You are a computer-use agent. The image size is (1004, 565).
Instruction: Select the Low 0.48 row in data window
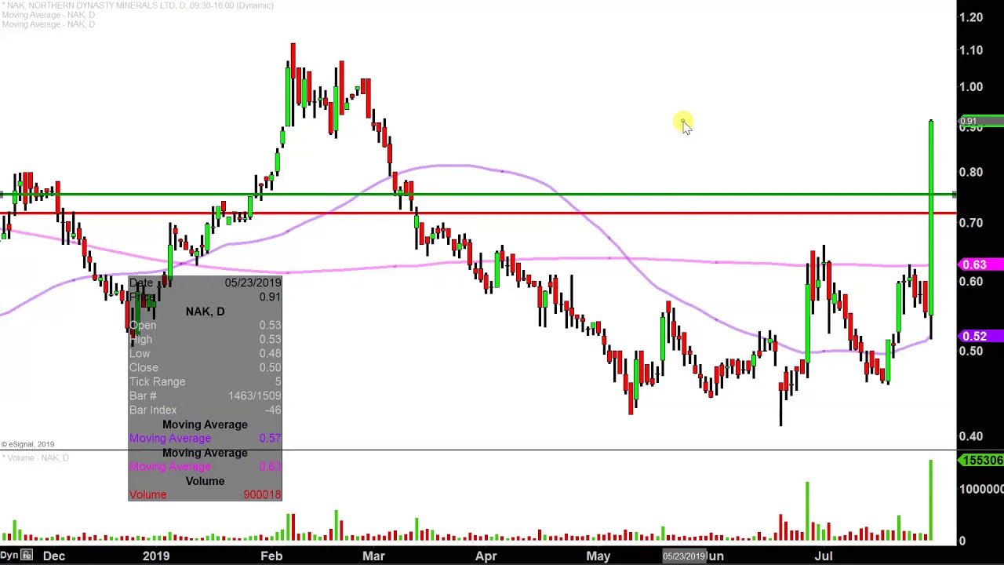[x=205, y=353]
